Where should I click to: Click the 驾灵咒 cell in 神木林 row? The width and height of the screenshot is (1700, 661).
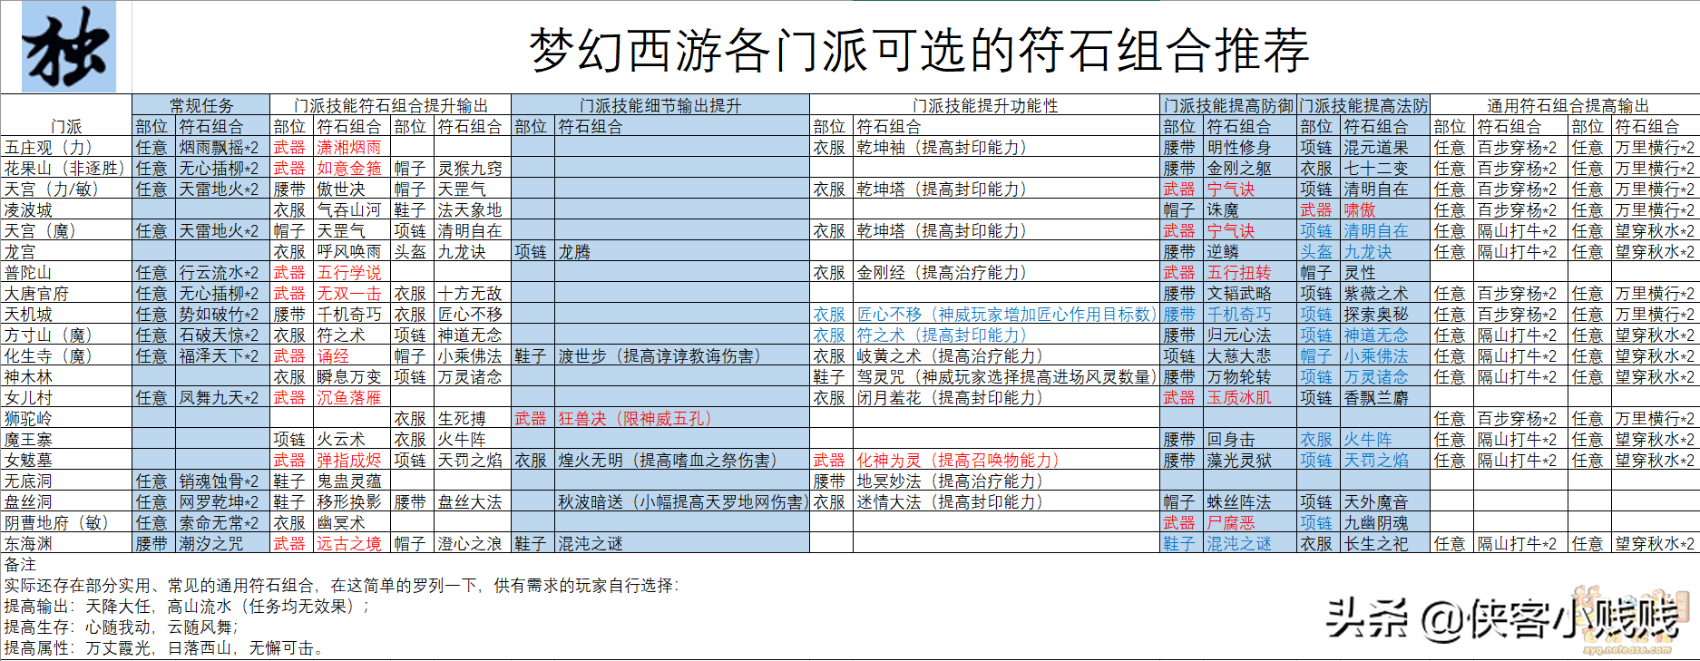pyautogui.click(x=1007, y=376)
